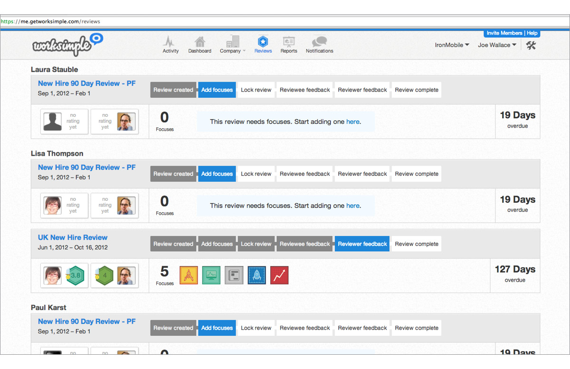Select Lock review step for Laura Stauble
570x369 pixels.
click(x=256, y=90)
